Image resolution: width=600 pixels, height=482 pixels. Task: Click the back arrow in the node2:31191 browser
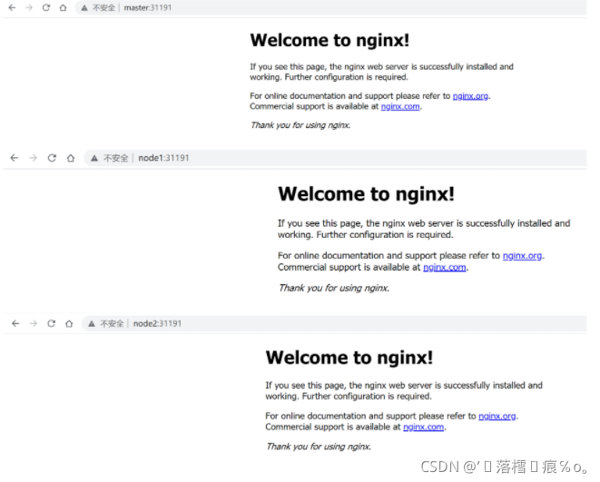click(x=15, y=324)
